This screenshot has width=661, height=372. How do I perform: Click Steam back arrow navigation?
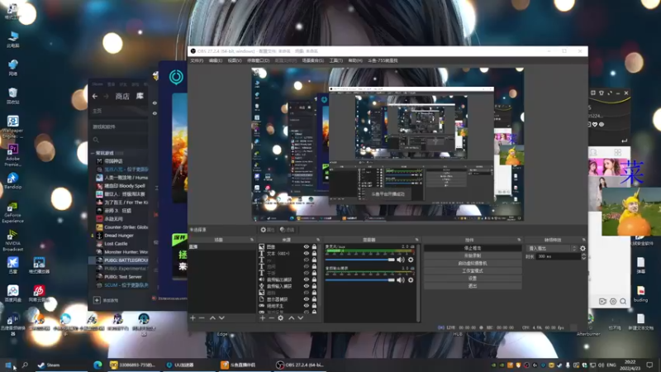[95, 96]
